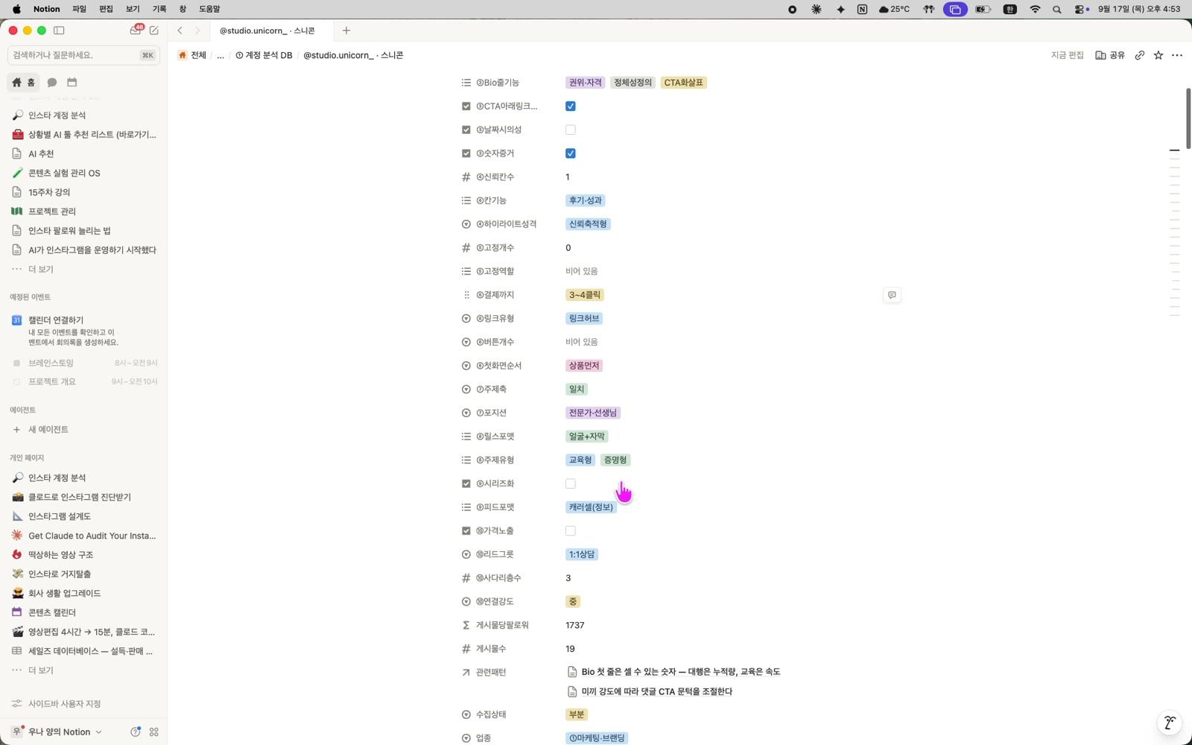Create a new page with compose icon
The image size is (1192, 745).
coord(154,31)
